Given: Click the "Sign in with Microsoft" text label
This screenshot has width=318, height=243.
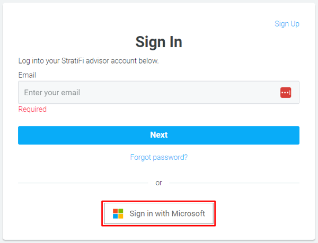Looking at the screenshot, I should tap(167, 214).
